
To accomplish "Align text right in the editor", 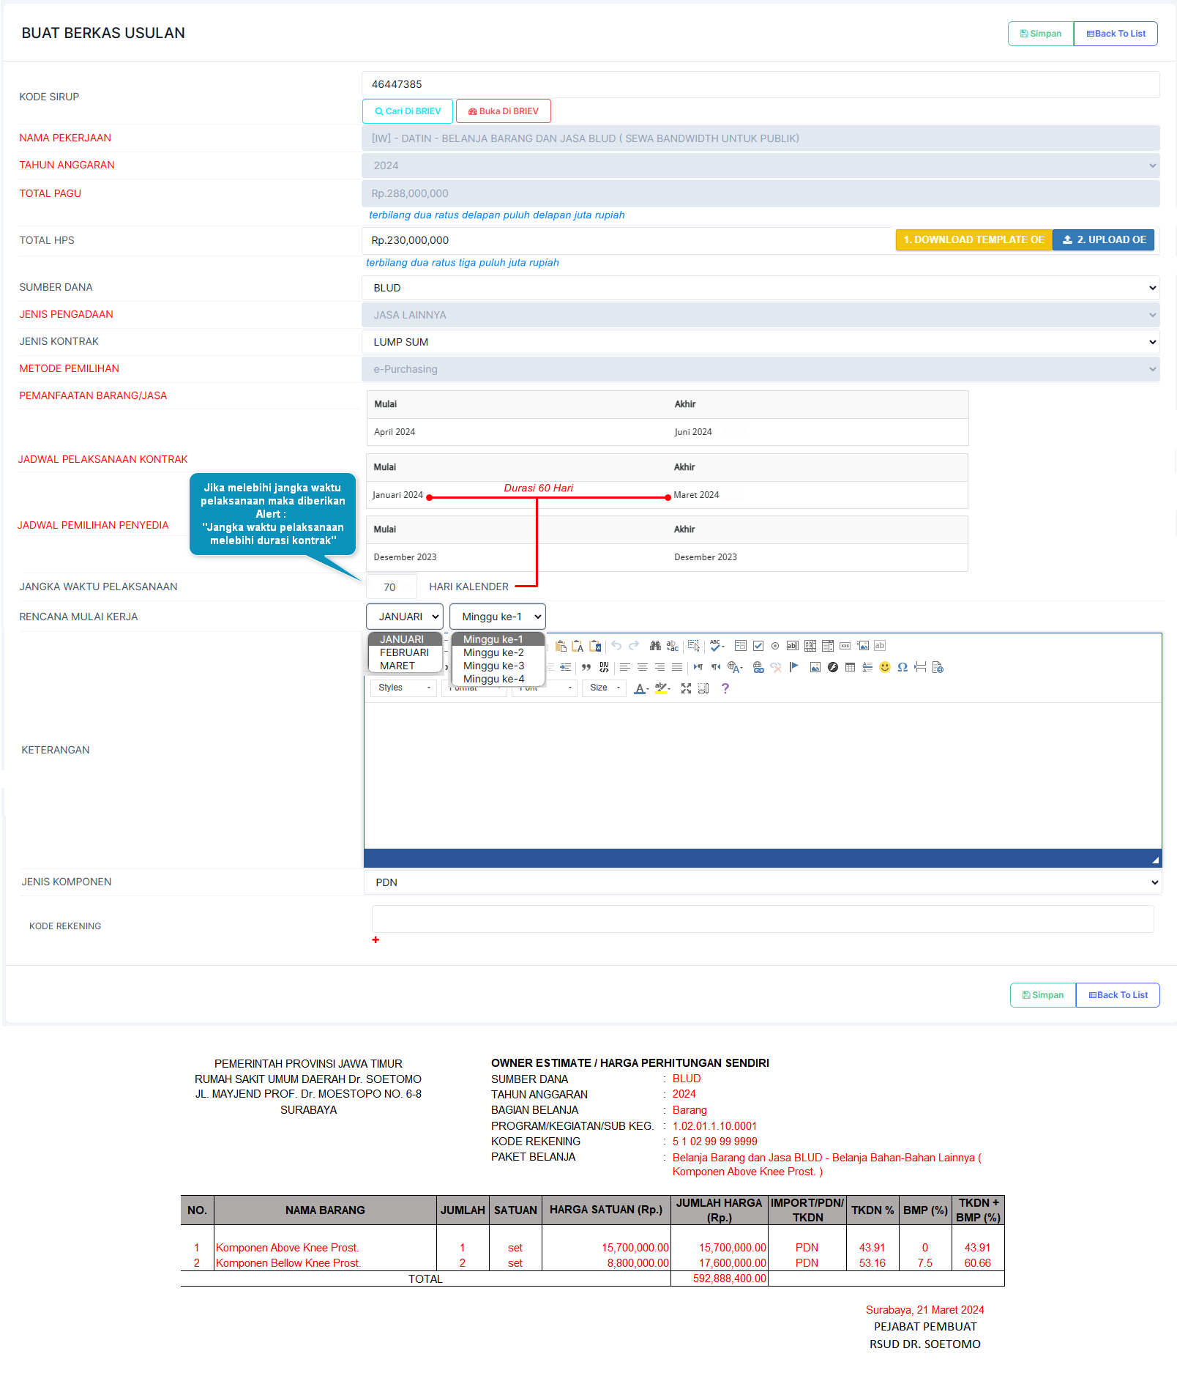I will (660, 667).
